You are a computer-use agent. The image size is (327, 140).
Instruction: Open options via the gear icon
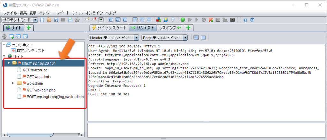(77, 20)
